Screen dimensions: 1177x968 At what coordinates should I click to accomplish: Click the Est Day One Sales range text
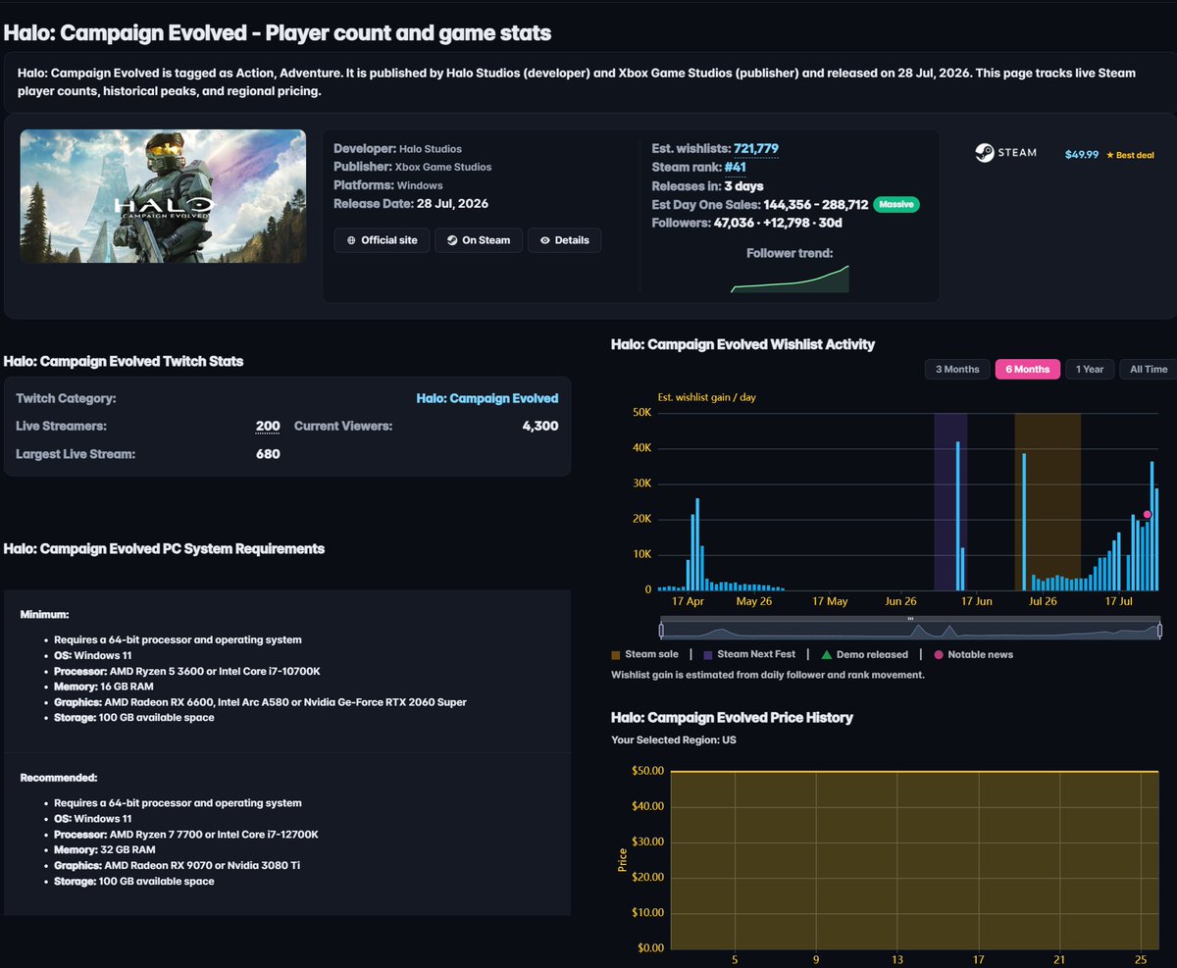click(x=760, y=205)
